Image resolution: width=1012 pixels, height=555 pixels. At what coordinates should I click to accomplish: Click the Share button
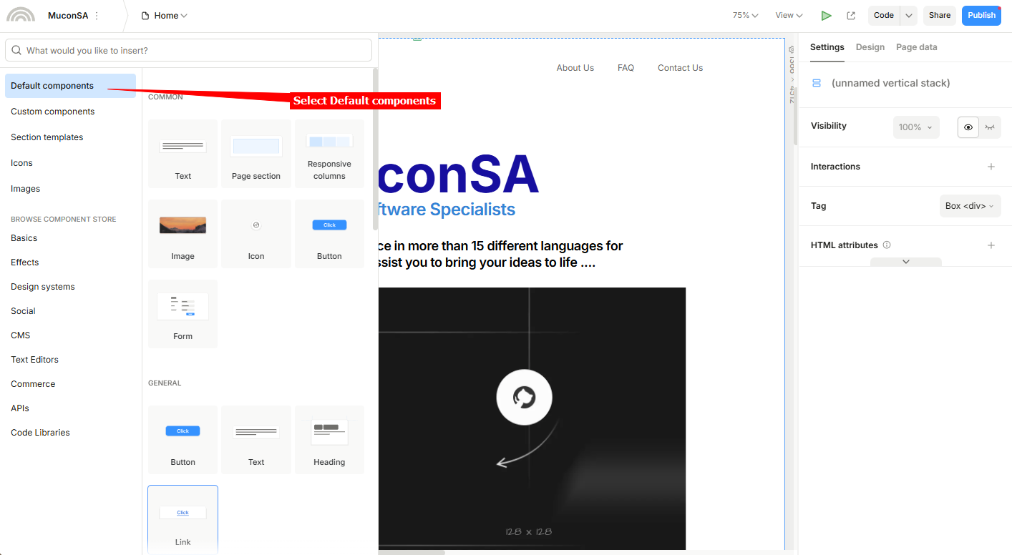pos(939,16)
